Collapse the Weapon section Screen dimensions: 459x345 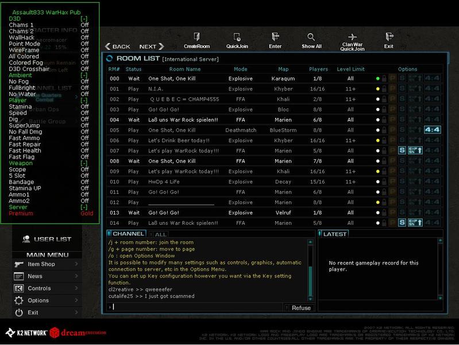pos(84,163)
